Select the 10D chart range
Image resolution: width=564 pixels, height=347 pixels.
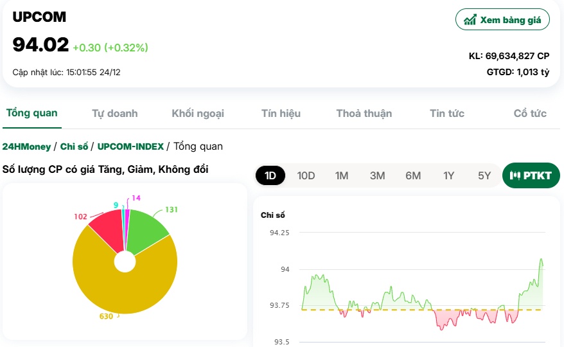click(306, 175)
